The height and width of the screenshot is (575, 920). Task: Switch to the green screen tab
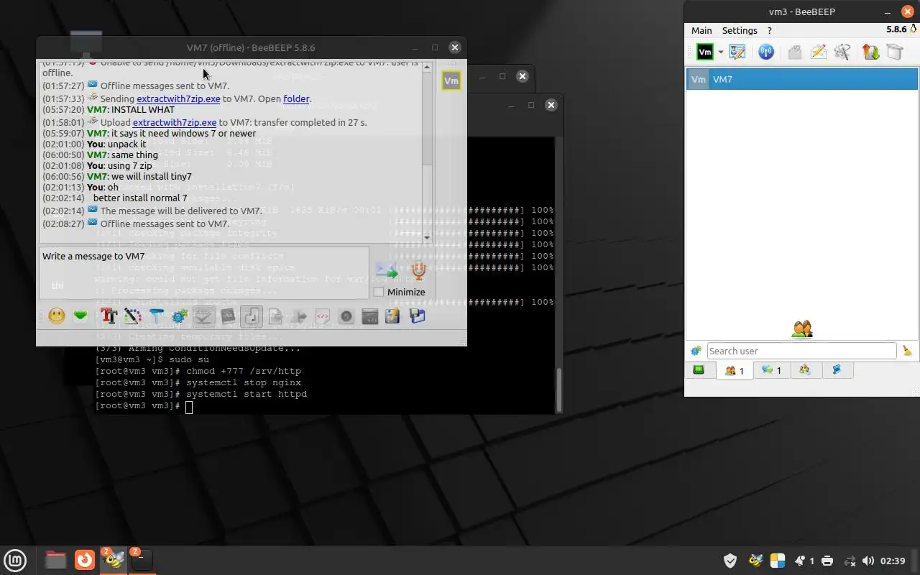(699, 370)
